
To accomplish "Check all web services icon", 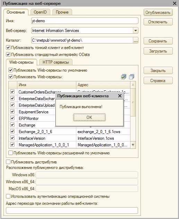I will pos(123,77).
